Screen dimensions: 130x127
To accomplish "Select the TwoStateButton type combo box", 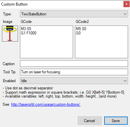I will [74, 14].
